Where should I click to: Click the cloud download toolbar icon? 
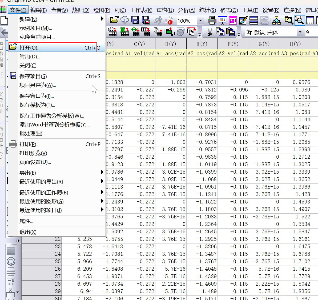click(124, 20)
